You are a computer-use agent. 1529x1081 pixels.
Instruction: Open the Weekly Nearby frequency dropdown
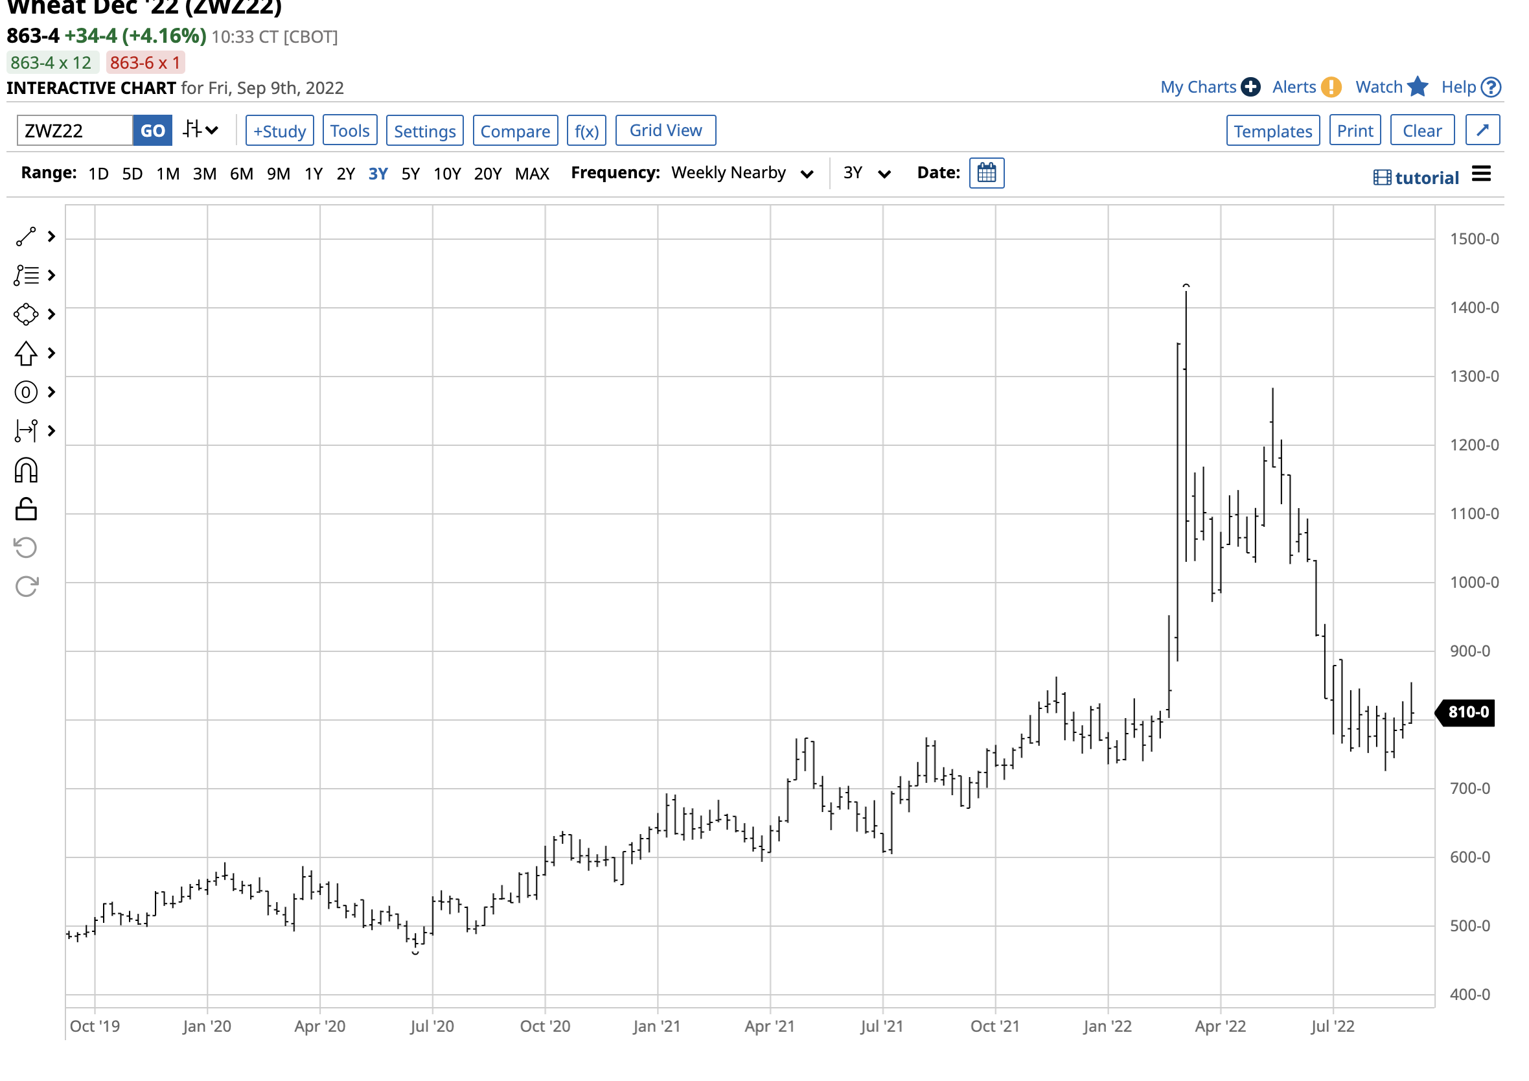click(742, 174)
